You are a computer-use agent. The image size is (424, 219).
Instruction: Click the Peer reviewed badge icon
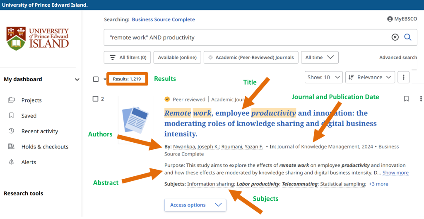(x=167, y=99)
